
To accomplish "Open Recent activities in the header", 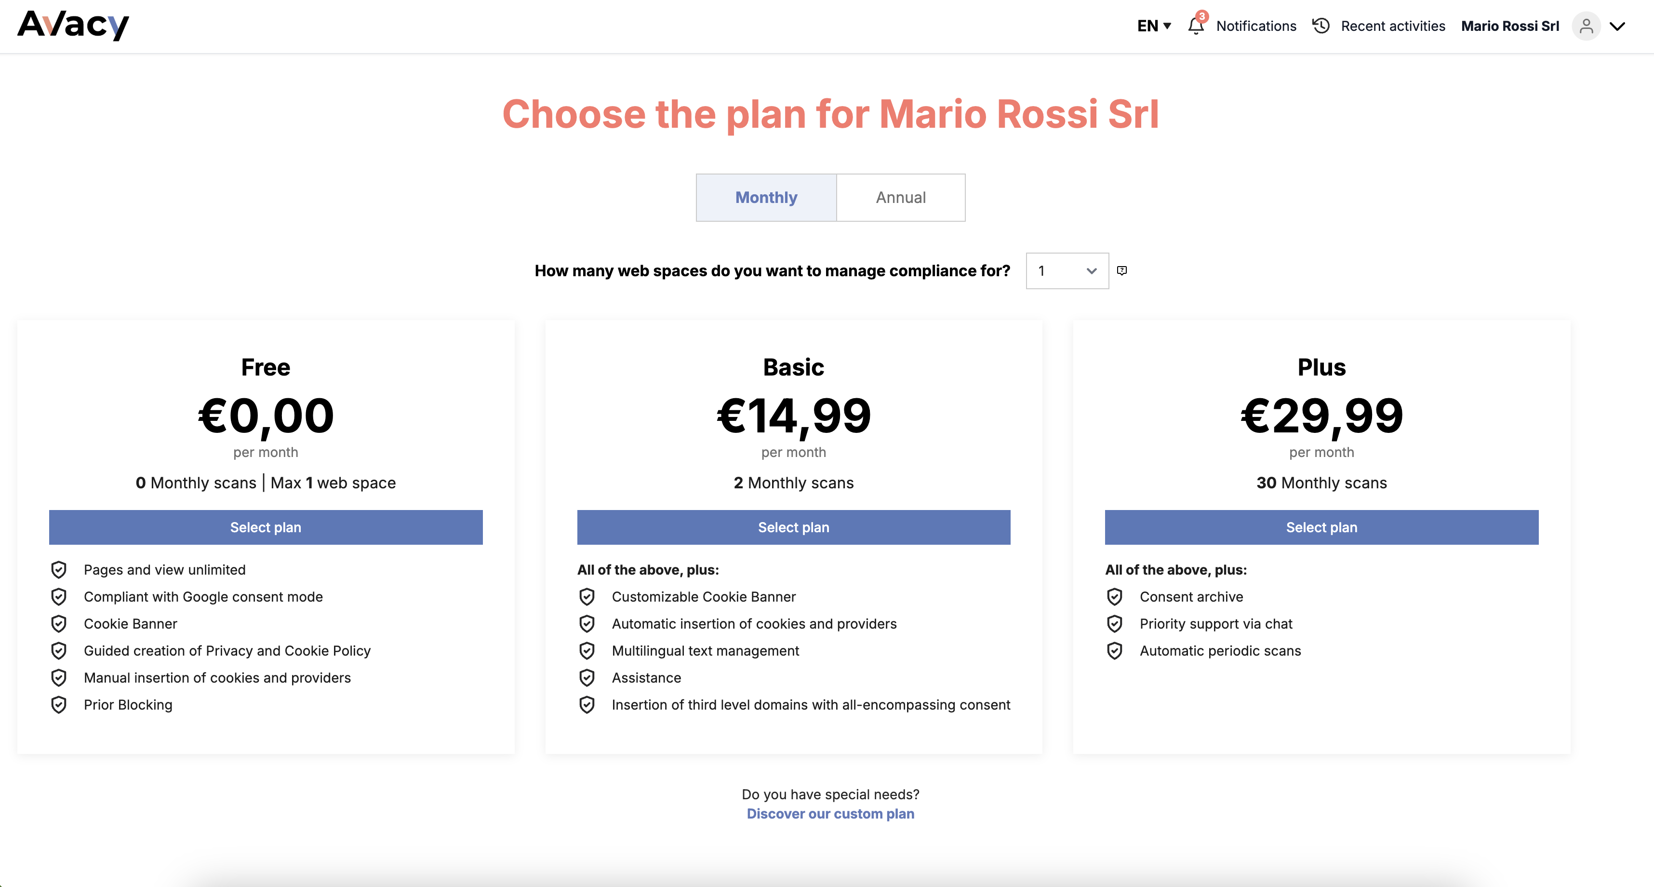I will (x=1393, y=26).
